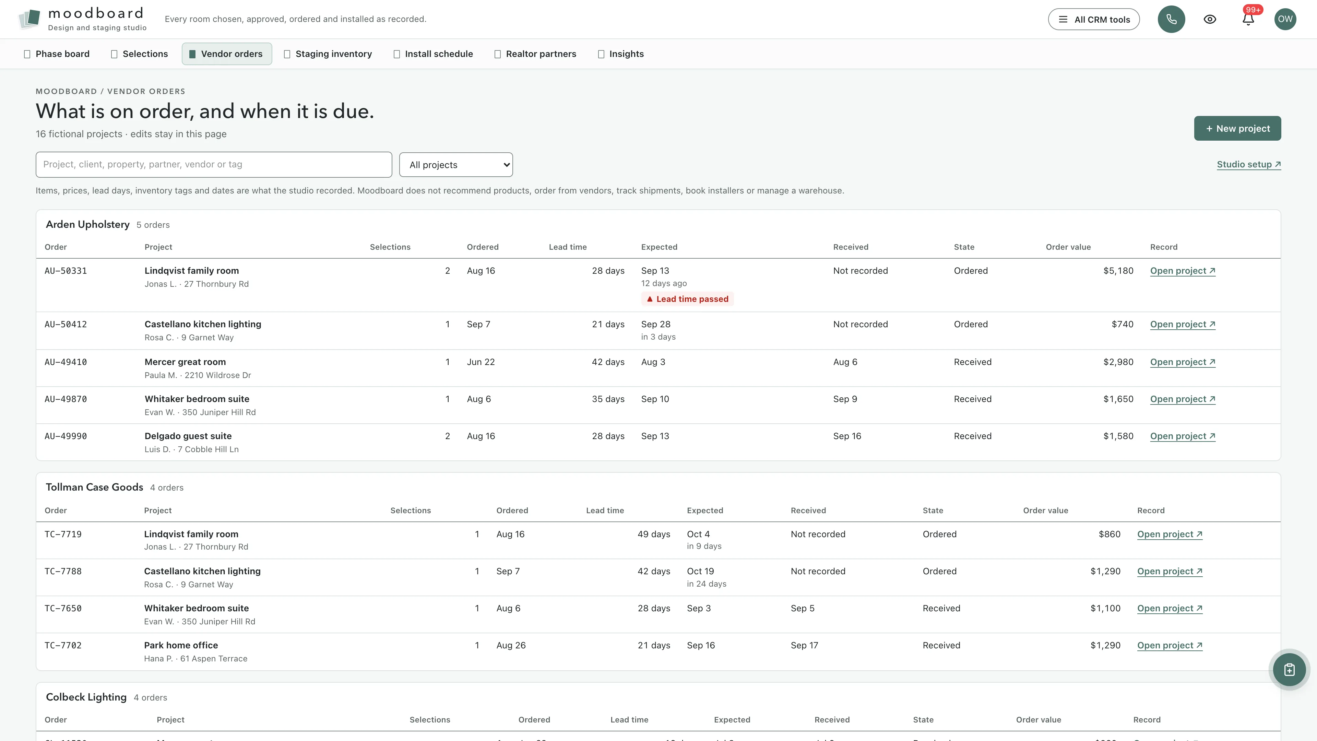This screenshot has width=1317, height=741.
Task: Click the $5,180 order value cell
Action: [1118, 271]
